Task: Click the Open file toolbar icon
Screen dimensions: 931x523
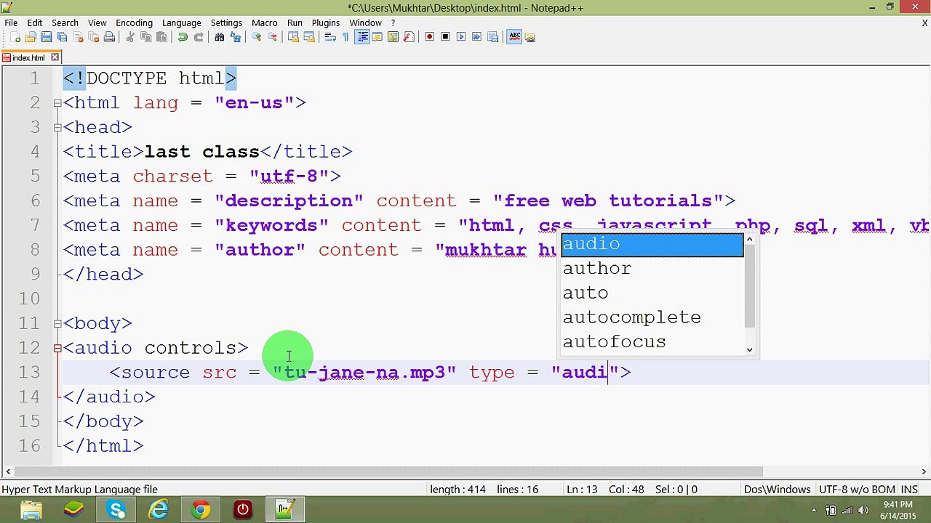Action: click(30, 37)
